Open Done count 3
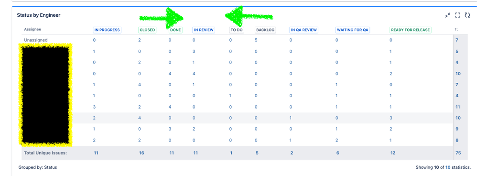477x176 pixels. click(x=170, y=129)
